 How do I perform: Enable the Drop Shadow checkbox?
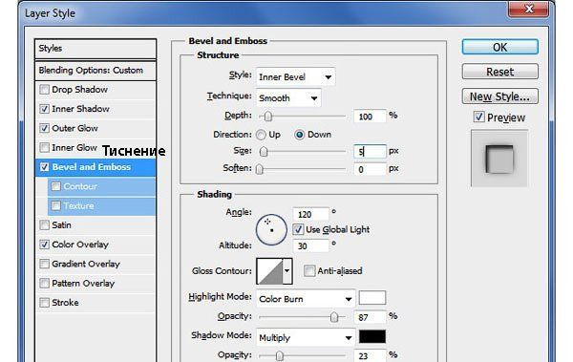(44, 90)
